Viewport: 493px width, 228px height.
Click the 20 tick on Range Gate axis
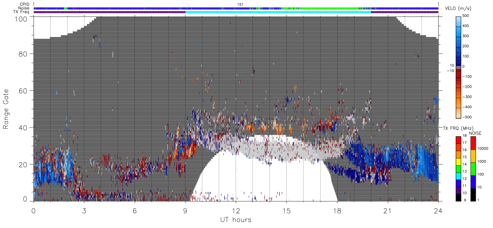[22, 164]
